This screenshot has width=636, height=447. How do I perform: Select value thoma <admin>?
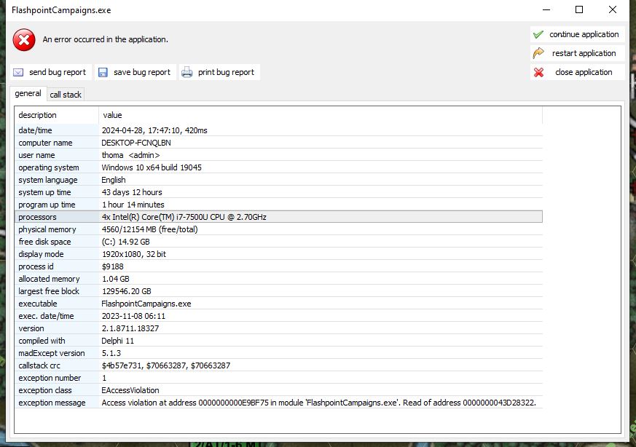click(x=130, y=155)
